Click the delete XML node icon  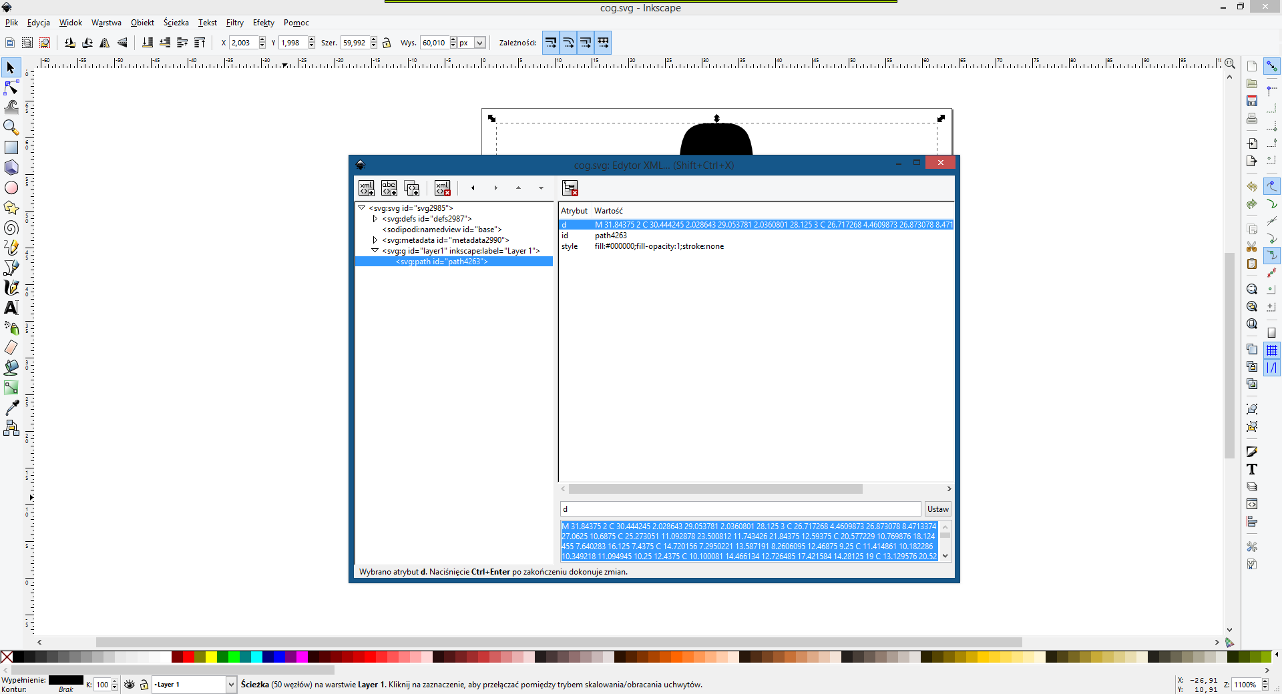click(443, 188)
